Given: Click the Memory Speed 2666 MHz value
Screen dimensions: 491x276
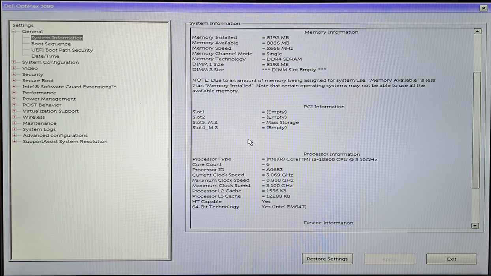Looking at the screenshot, I should [x=277, y=48].
